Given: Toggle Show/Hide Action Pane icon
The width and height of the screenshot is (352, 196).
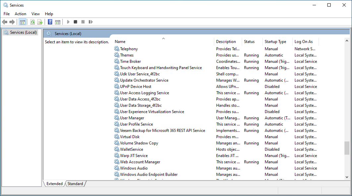Looking at the screenshot, I should click(x=58, y=22).
